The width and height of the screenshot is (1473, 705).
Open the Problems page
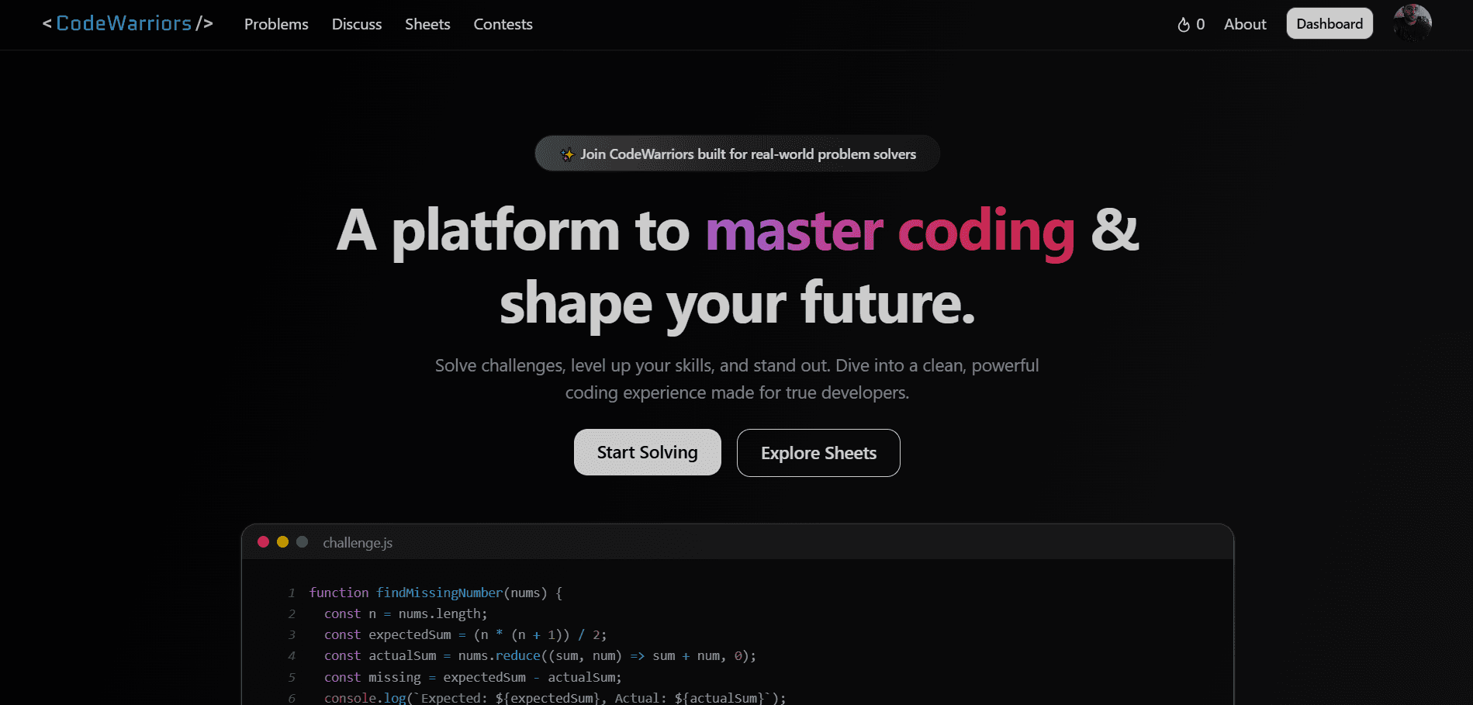click(x=276, y=24)
